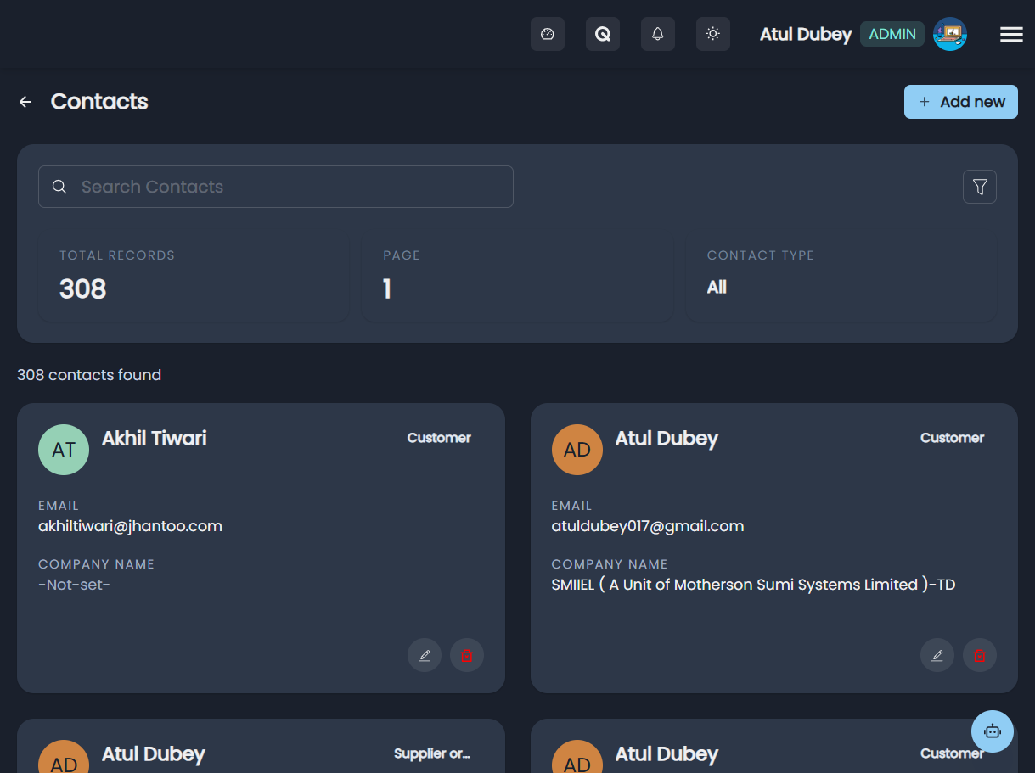Screen dimensions: 1035x773
Task: Click the Contact Type All value
Action: click(717, 288)
